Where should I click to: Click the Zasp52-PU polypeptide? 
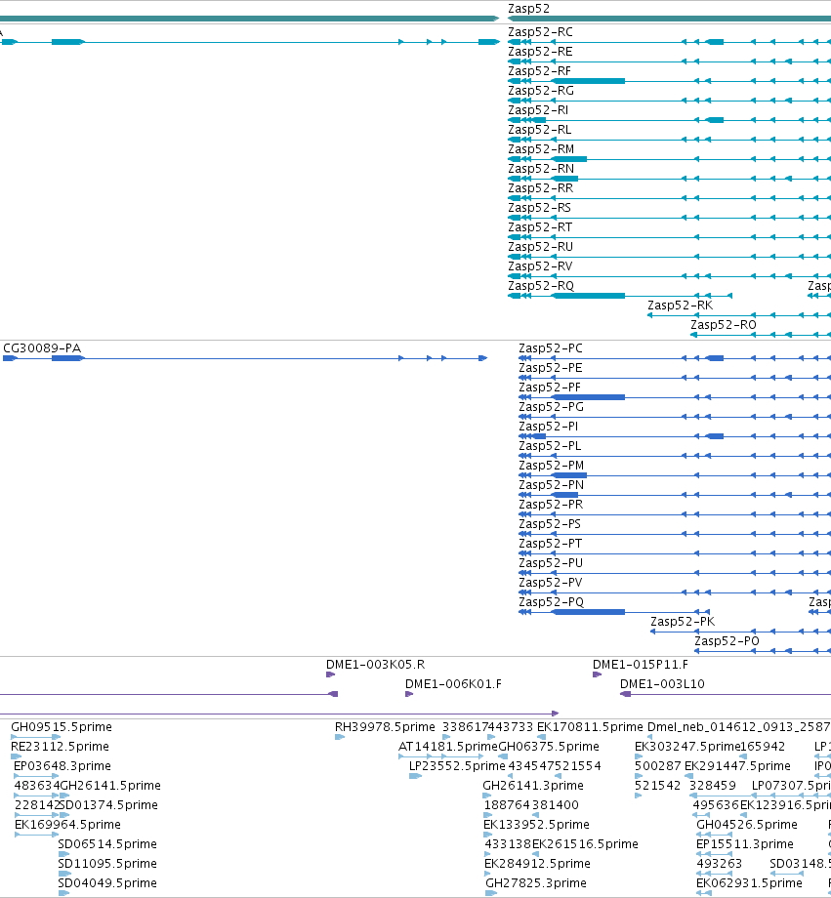551,562
